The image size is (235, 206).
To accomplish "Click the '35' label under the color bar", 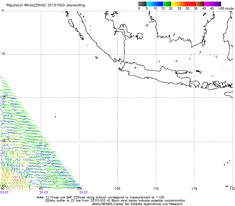I will pos(196,9).
